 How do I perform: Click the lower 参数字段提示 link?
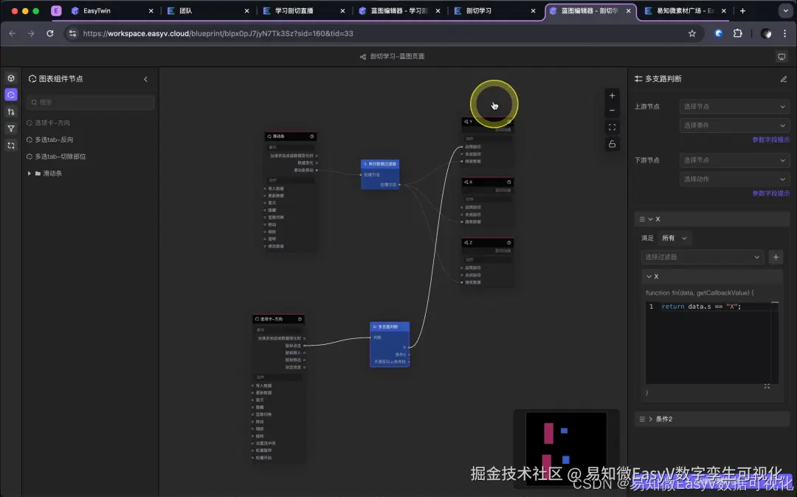tap(770, 193)
